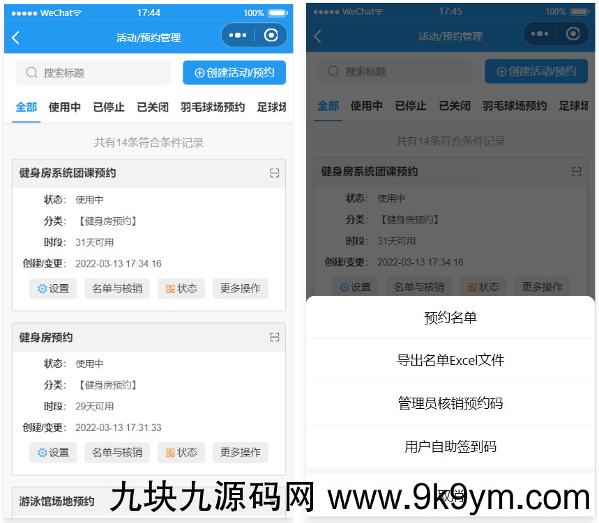The image size is (599, 523).
Task: Choose 预约名单 in the action sheet
Action: click(x=450, y=318)
